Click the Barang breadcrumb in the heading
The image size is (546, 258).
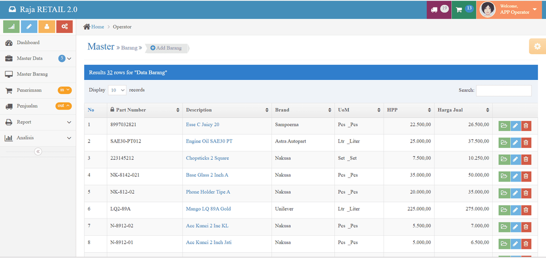coord(129,48)
